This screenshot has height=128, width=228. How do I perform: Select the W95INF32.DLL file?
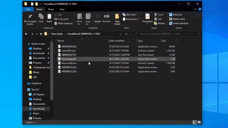point(69,71)
